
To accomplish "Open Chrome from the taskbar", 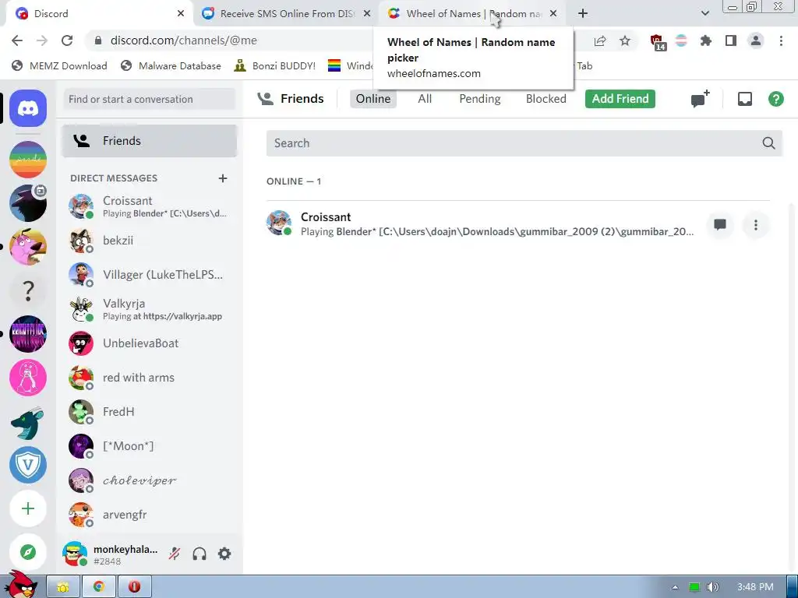I will coord(99,587).
